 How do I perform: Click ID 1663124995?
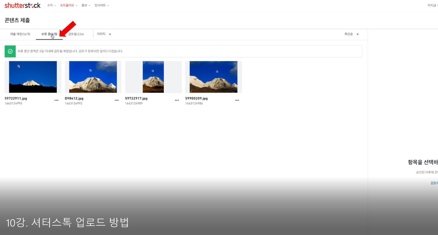(13, 103)
